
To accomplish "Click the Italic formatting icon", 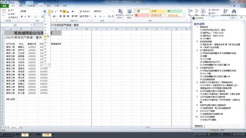I will [x=25, y=16].
